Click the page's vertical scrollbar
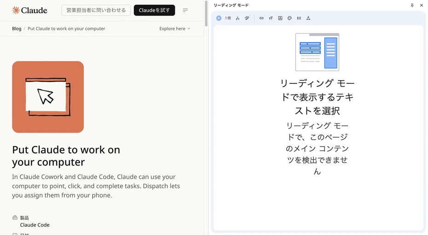The image size is (428, 235). [206, 14]
